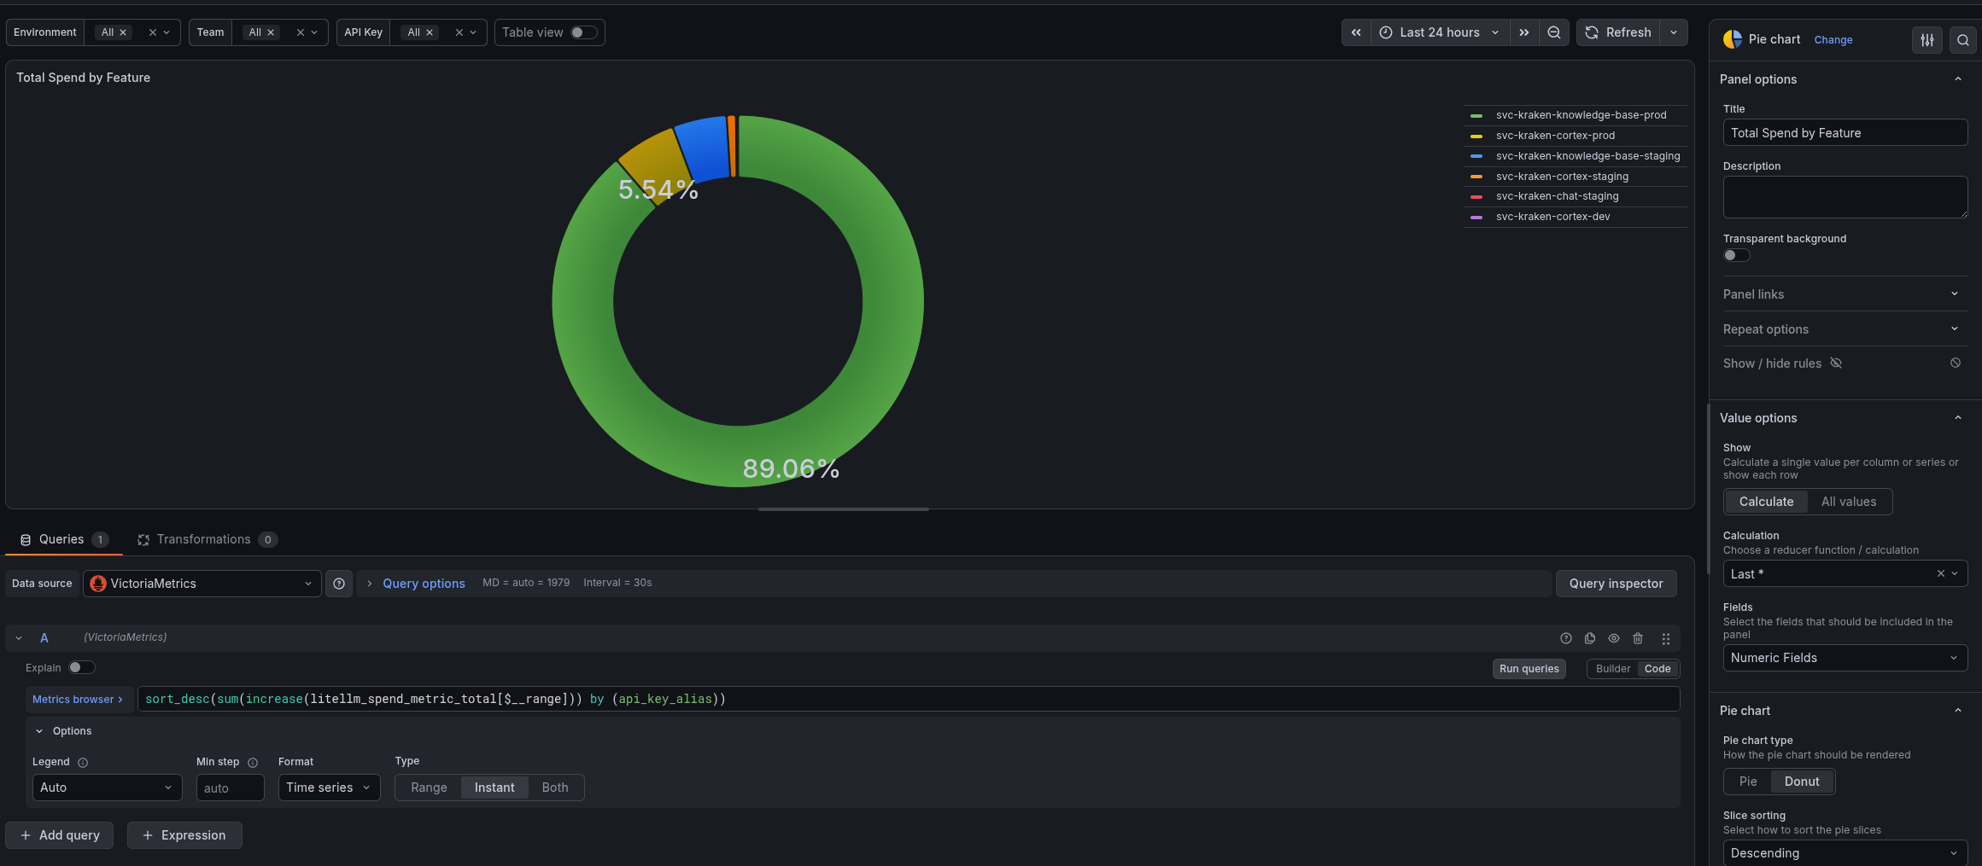Collapse query Options section
This screenshot has width=1982, height=866.
pyautogui.click(x=39, y=731)
